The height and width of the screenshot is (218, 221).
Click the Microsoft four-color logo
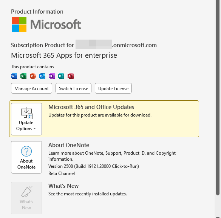click(x=19, y=25)
